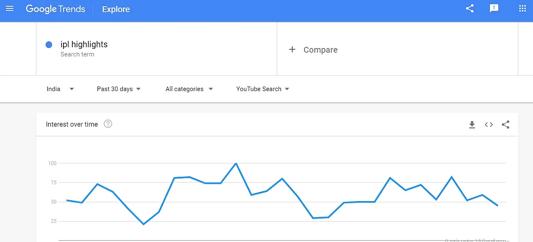This screenshot has width=533, height=242.
Task: Change the YouTube Search source dropdown
Action: coord(263,89)
